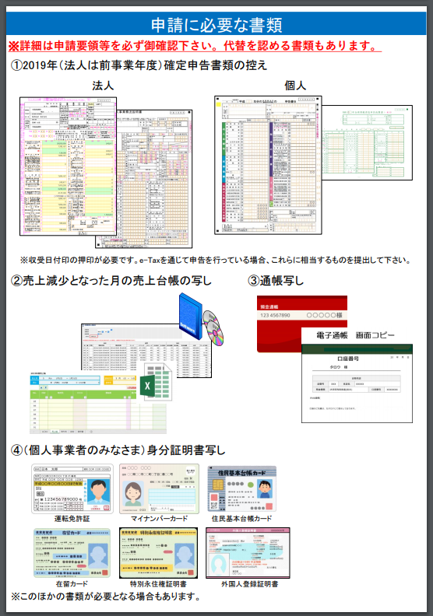Click the マイナンバーカード caption
The width and height of the screenshot is (433, 616).
(x=160, y=519)
